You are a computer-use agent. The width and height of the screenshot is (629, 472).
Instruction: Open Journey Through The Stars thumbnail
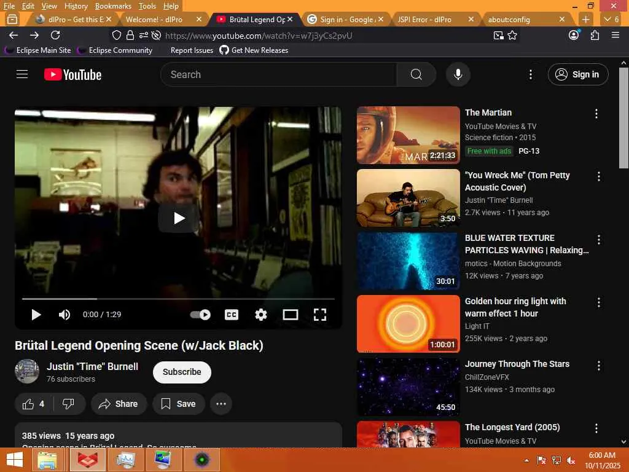408,387
